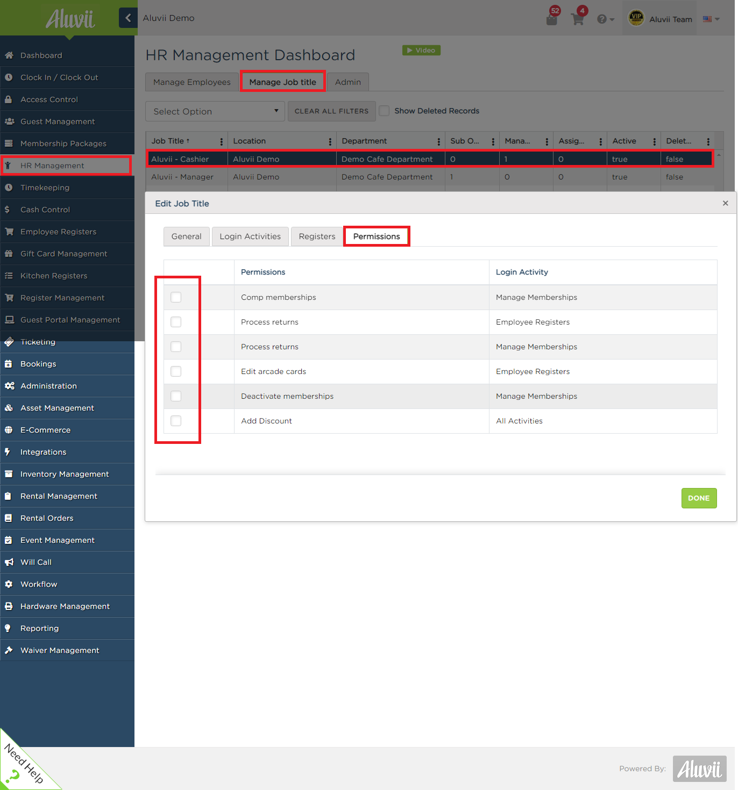The height and width of the screenshot is (790, 738).
Task: Close the Edit Job Title dialog
Action: (726, 203)
